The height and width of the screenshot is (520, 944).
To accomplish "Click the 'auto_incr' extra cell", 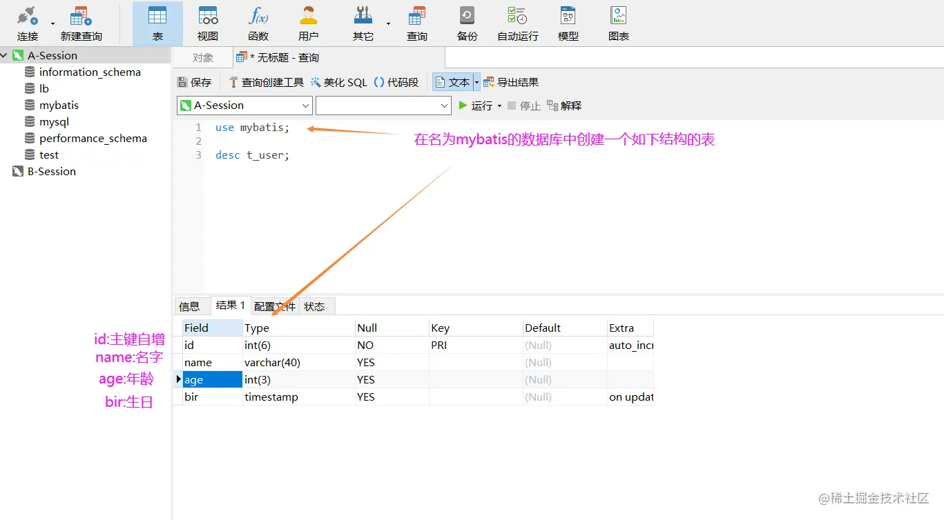I will 630,345.
